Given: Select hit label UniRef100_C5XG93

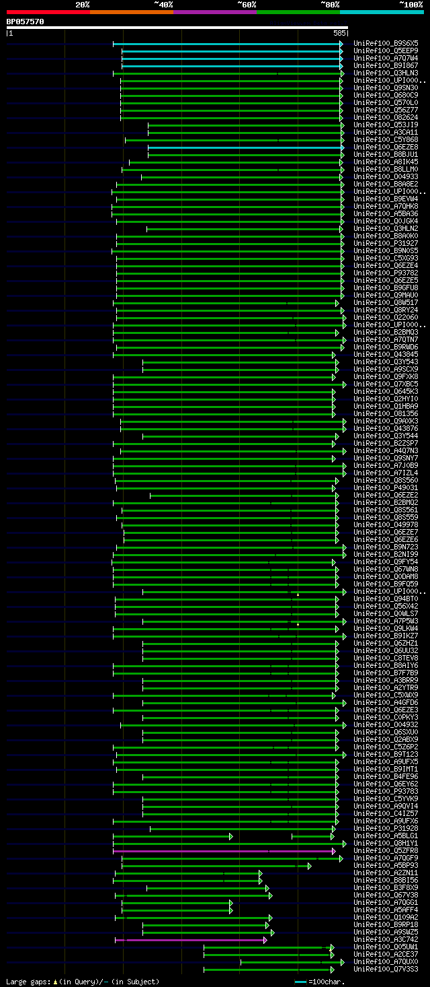Looking at the screenshot, I should [386, 258].
